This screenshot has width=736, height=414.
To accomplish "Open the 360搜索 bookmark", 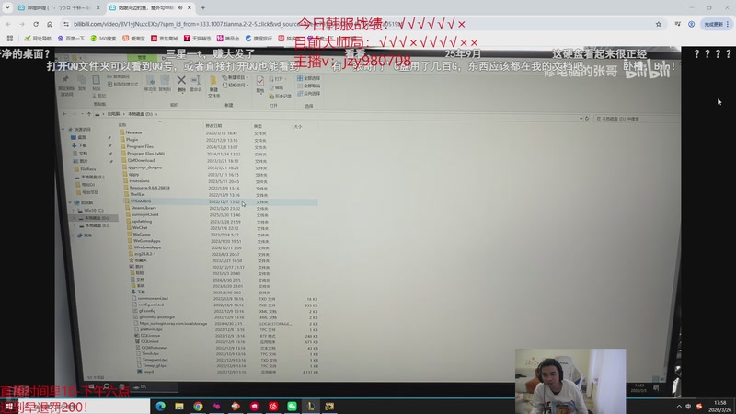I will click(103, 39).
